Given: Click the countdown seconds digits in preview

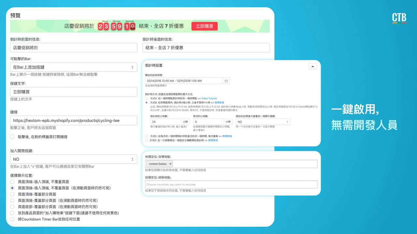Looking at the screenshot, I should (x=130, y=27).
